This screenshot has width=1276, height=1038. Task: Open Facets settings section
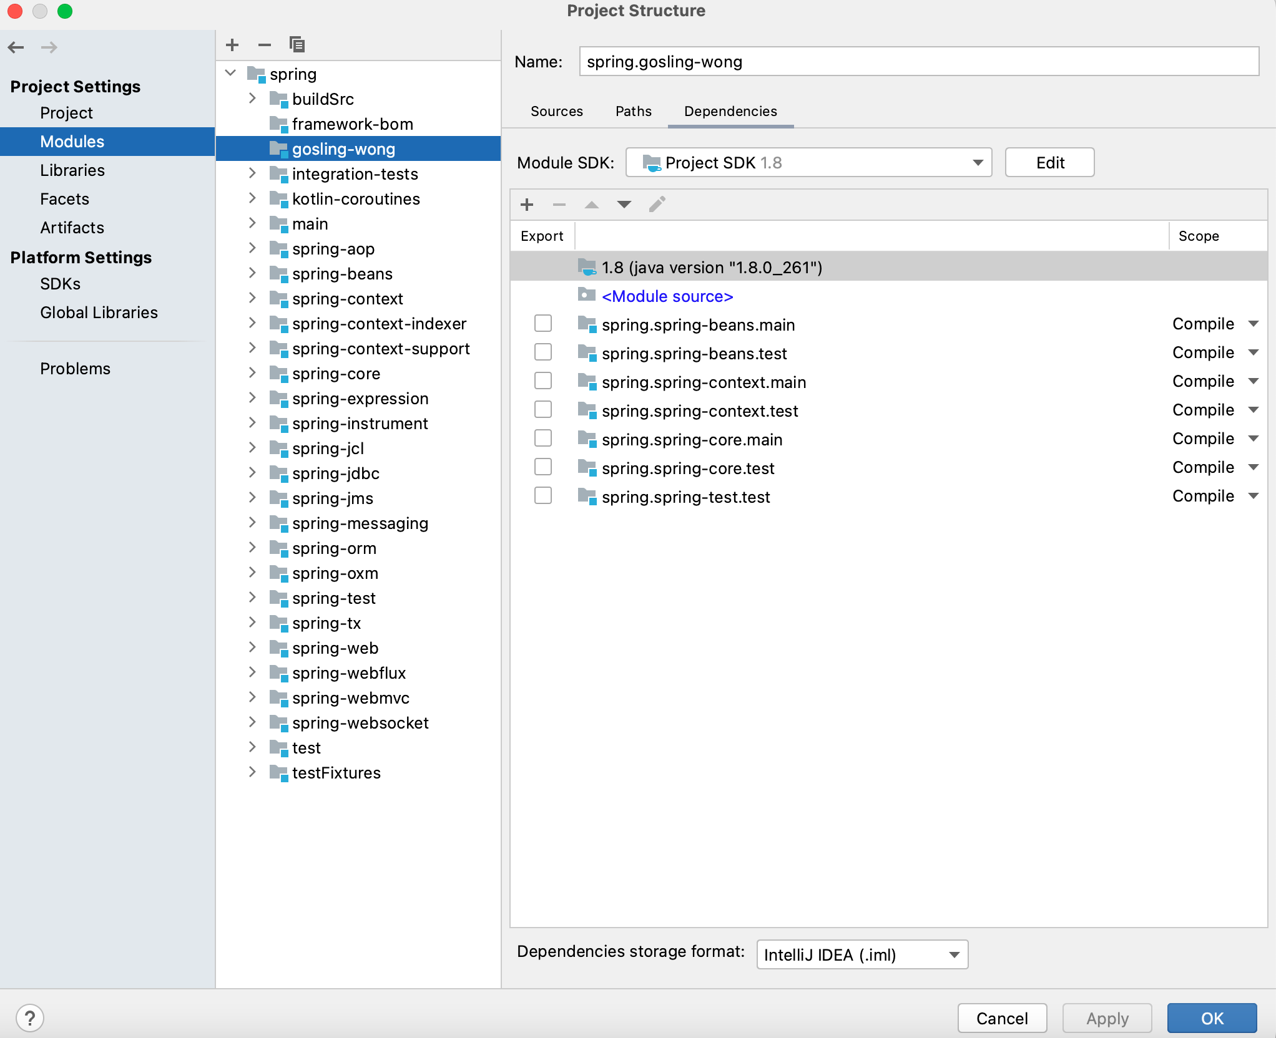click(x=64, y=199)
